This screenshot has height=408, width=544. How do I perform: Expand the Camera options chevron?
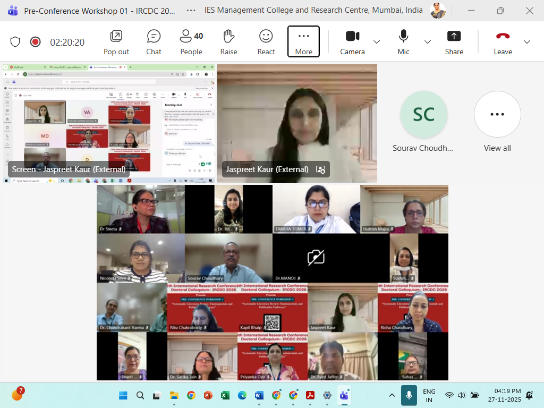[377, 42]
